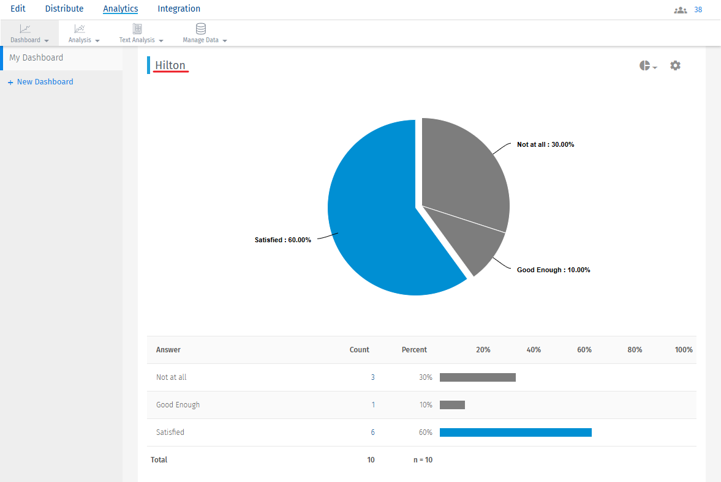Open the Manage Data dropdown menu
The image size is (721, 482).
[224, 41]
